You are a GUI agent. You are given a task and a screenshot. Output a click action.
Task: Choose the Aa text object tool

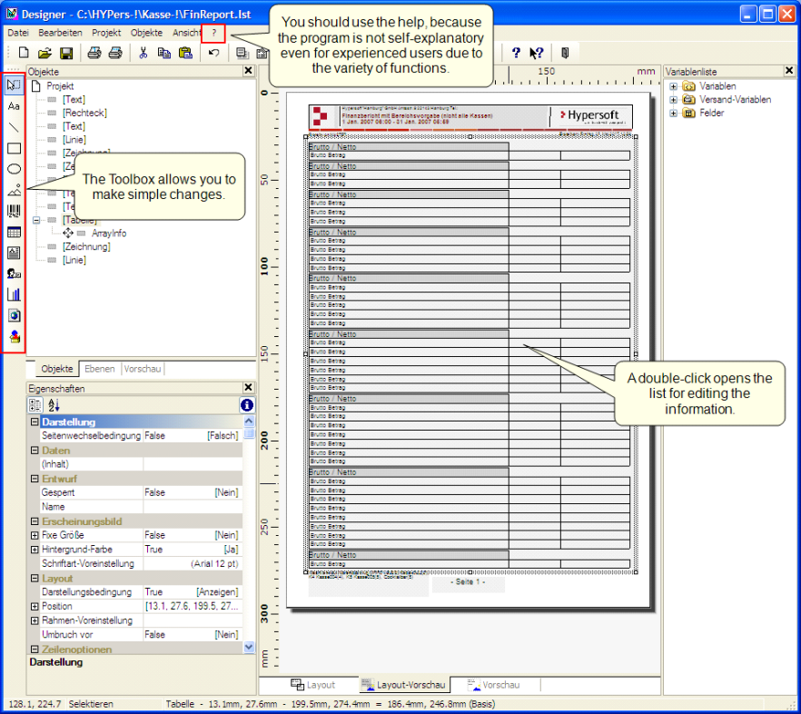[14, 106]
